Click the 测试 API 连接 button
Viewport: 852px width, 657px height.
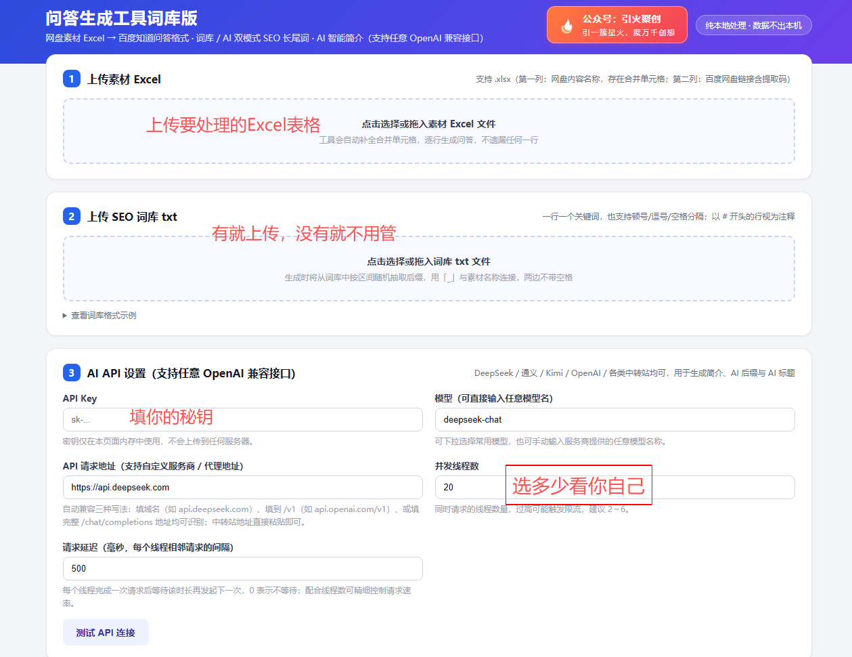tap(106, 633)
